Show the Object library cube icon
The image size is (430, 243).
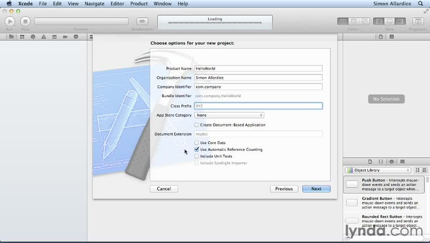[x=391, y=161]
